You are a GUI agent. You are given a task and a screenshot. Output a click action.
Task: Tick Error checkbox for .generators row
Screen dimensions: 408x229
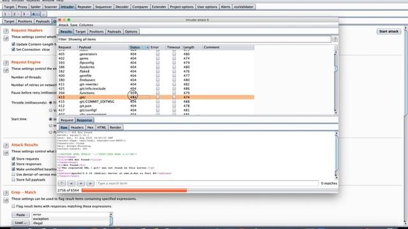click(x=157, y=54)
